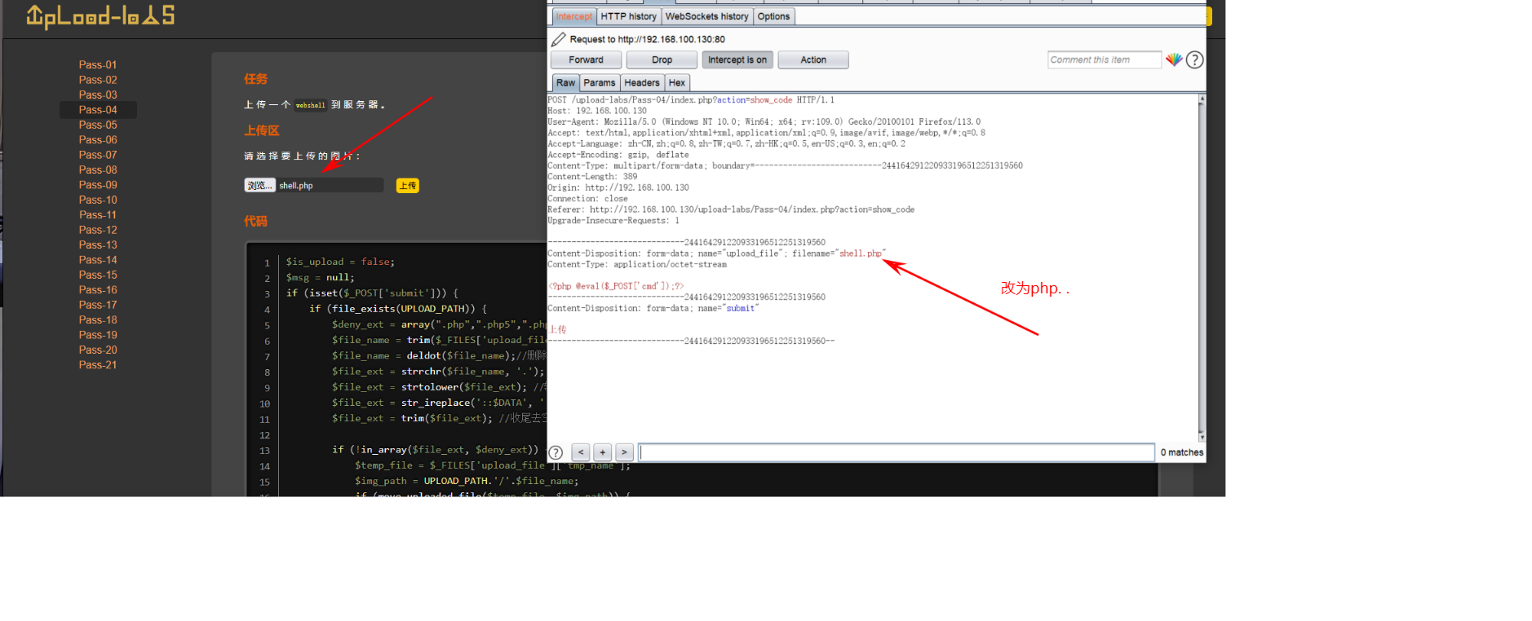Open the Action menu button

pyautogui.click(x=813, y=59)
